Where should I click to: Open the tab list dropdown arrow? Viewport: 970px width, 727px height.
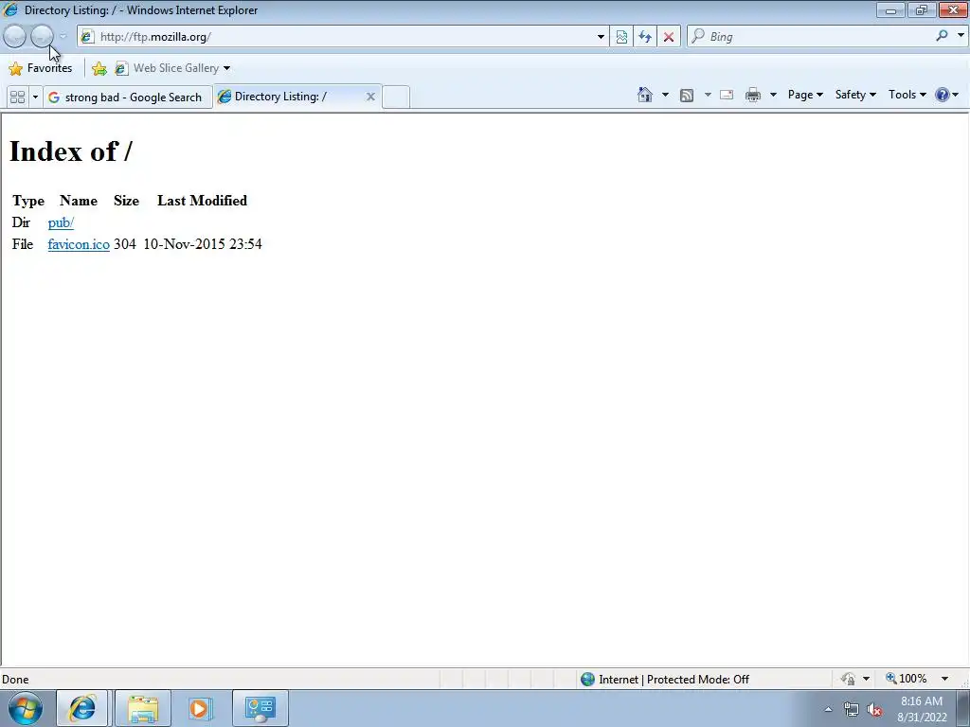coord(35,98)
